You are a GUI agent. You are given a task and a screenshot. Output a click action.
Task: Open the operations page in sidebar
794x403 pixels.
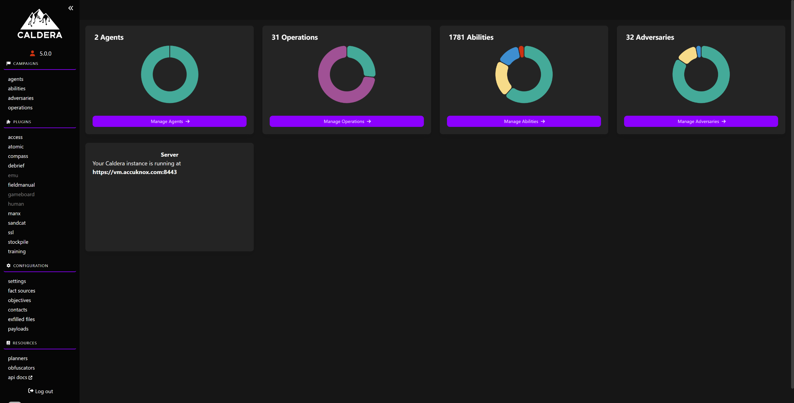[x=20, y=108]
